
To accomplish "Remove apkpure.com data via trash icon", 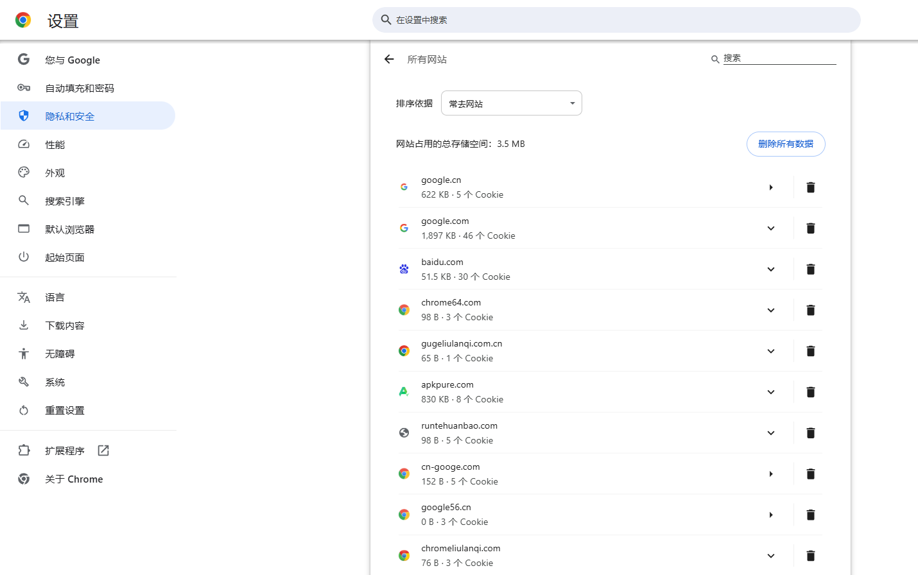I will point(810,392).
